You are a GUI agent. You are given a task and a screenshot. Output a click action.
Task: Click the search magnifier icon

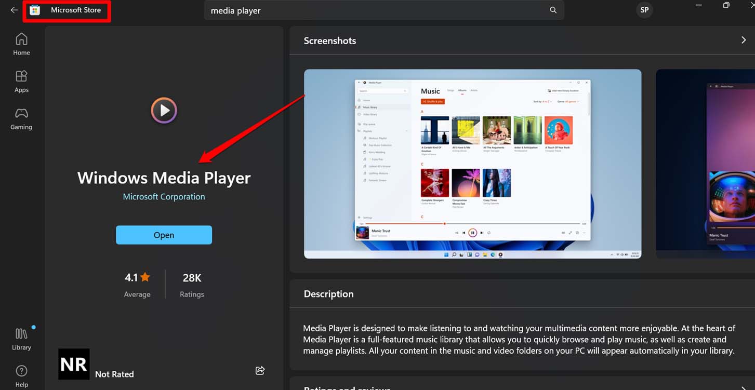tap(553, 10)
